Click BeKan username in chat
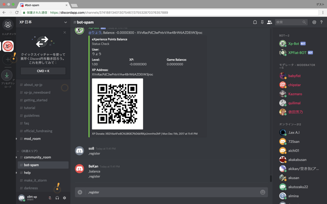The height and width of the screenshot is (204, 327). point(93,166)
